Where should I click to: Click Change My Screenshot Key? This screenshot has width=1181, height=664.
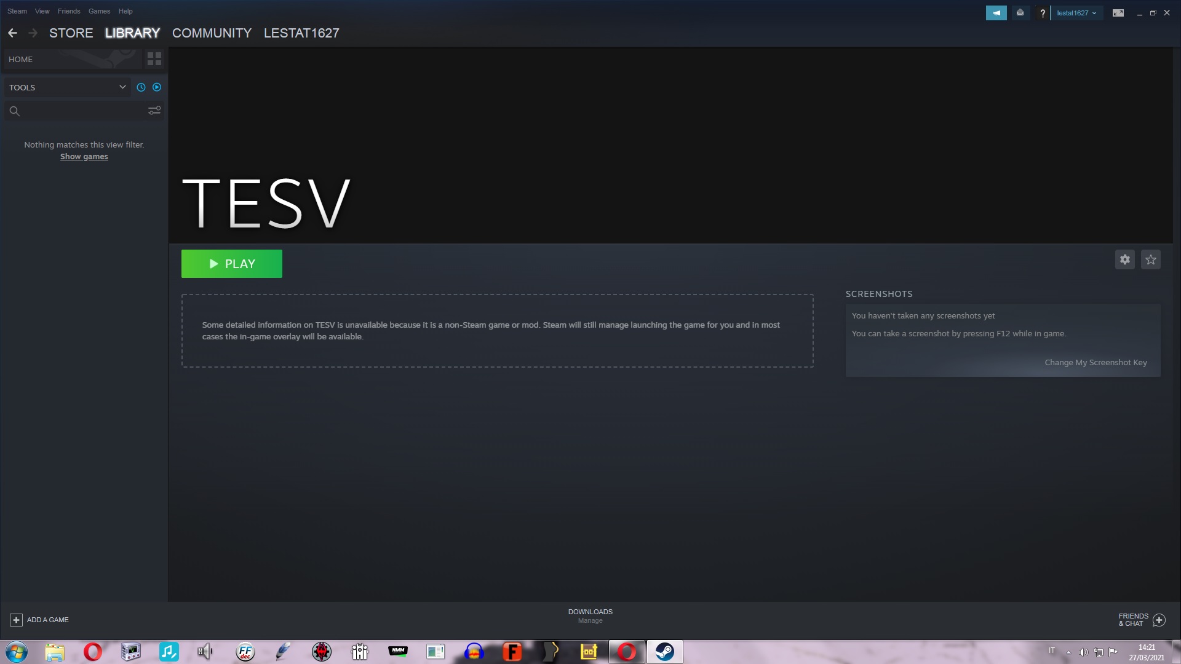tap(1096, 363)
